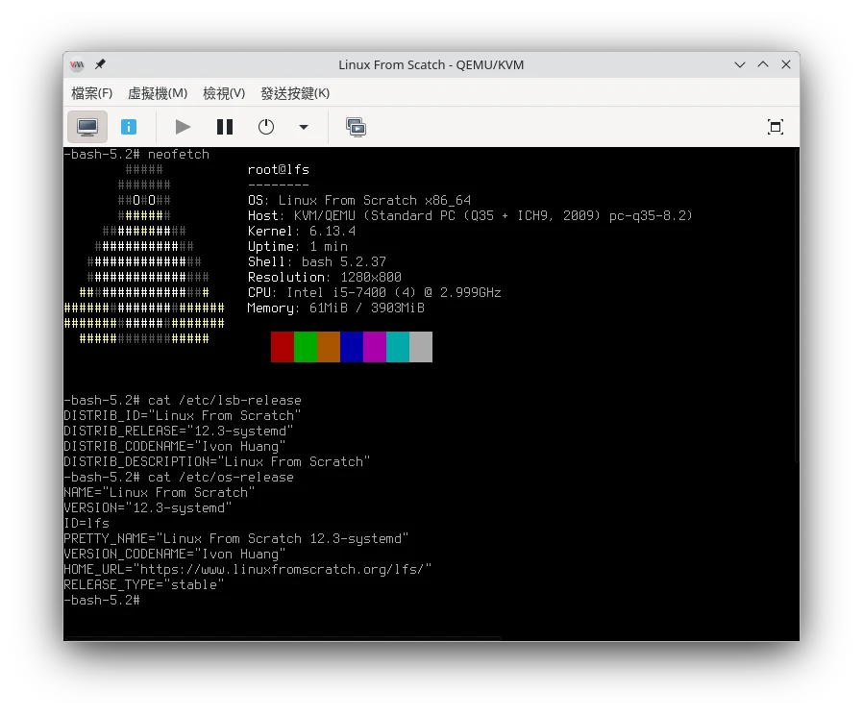This screenshot has width=863, height=716.
Task: Click the red color block in neofetch output
Action: 282,347
